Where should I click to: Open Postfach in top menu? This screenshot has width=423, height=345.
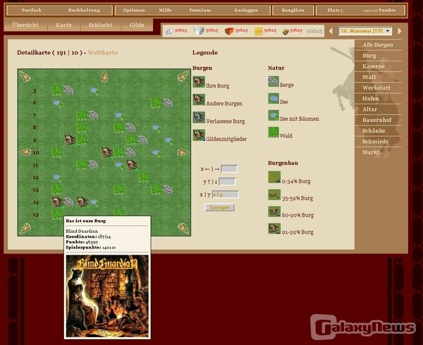31,11
